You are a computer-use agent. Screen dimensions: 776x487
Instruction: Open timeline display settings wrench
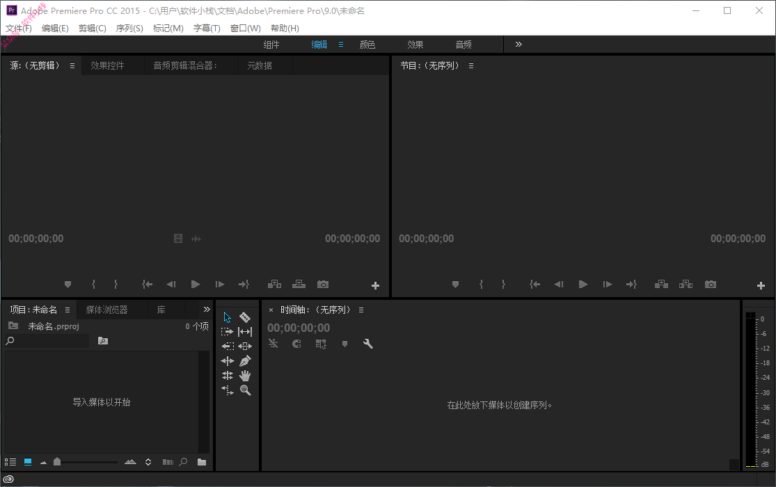pos(367,344)
